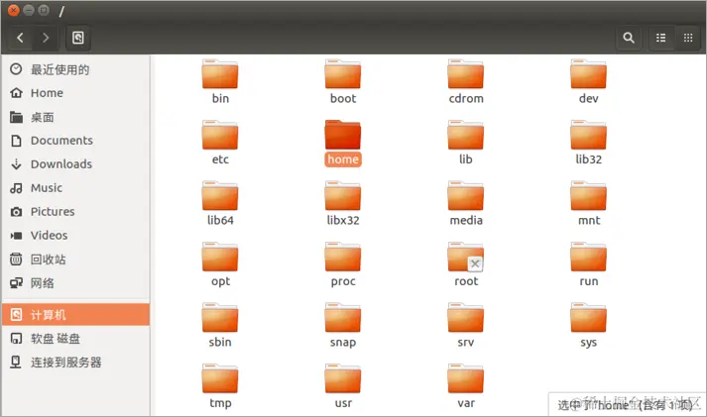
Task: Select the libx32 folder
Action: coord(343,203)
